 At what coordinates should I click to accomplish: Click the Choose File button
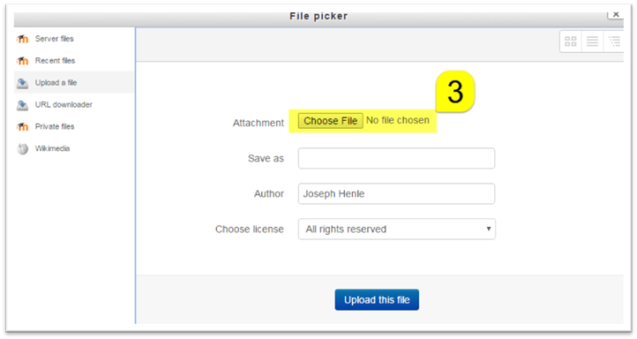click(x=330, y=121)
